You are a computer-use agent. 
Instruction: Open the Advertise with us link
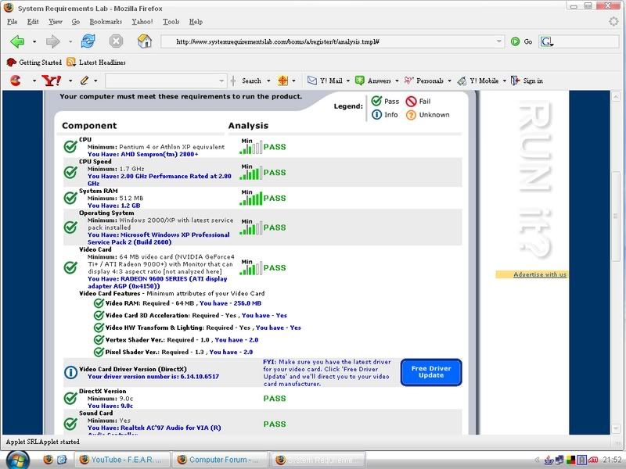pos(540,274)
